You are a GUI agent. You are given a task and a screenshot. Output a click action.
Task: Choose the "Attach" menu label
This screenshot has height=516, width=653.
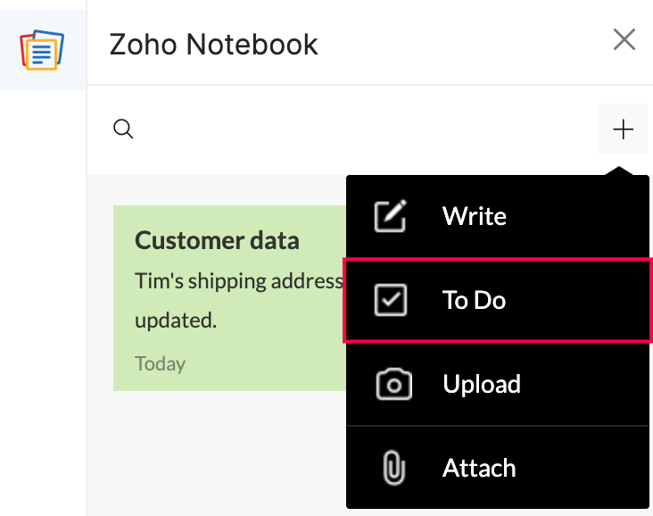(x=478, y=468)
